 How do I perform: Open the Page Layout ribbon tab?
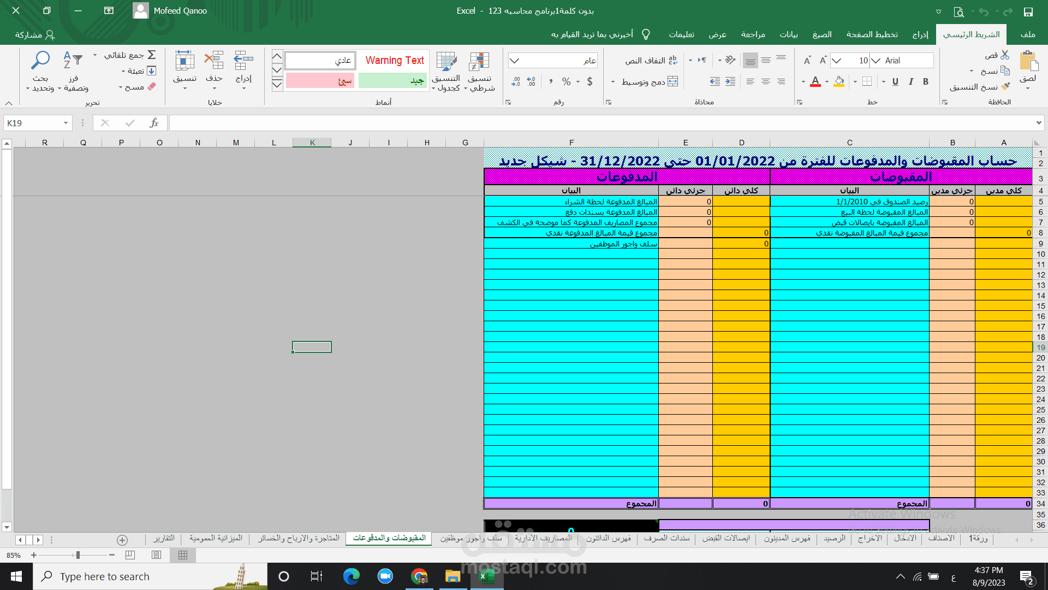[872, 34]
